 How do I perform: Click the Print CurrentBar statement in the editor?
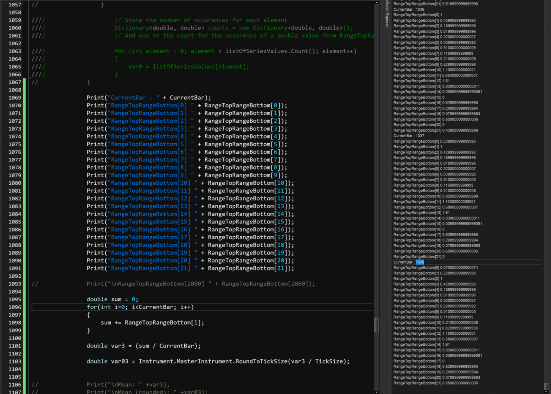149,98
